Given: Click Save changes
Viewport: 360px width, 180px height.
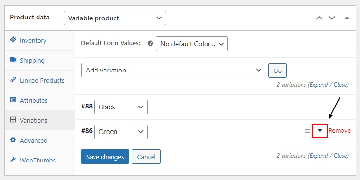Looking at the screenshot, I should (105, 157).
